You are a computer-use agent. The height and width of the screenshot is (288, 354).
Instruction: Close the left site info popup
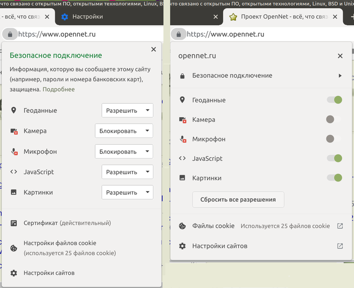pyautogui.click(x=153, y=50)
